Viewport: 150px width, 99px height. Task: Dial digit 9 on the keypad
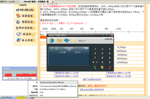coord(110,58)
